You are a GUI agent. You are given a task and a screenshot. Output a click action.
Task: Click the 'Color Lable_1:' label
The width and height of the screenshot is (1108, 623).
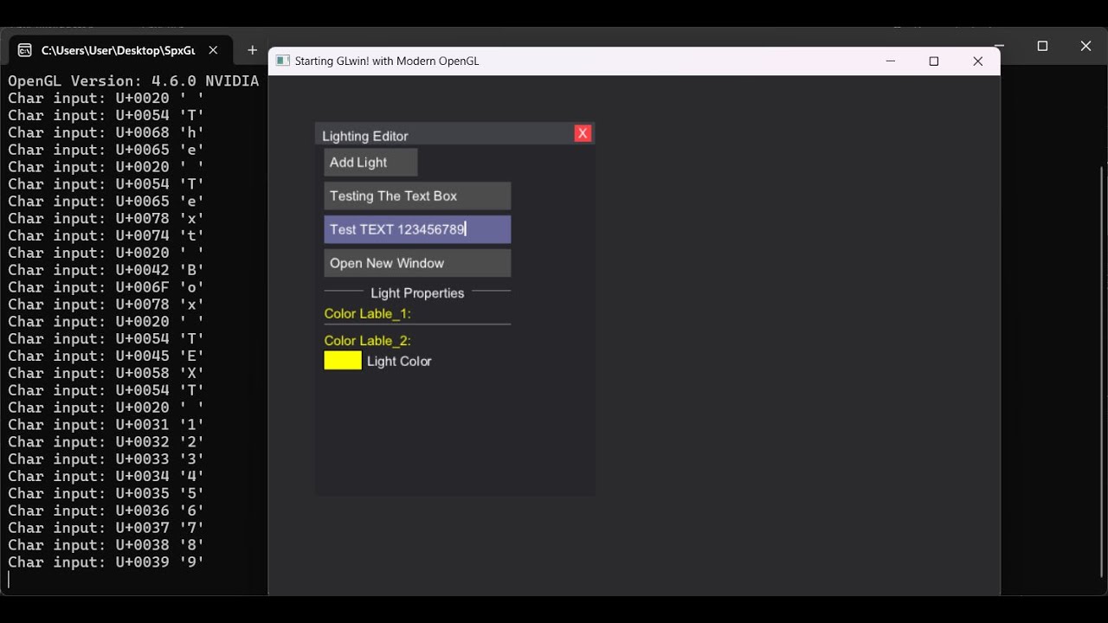pos(368,313)
